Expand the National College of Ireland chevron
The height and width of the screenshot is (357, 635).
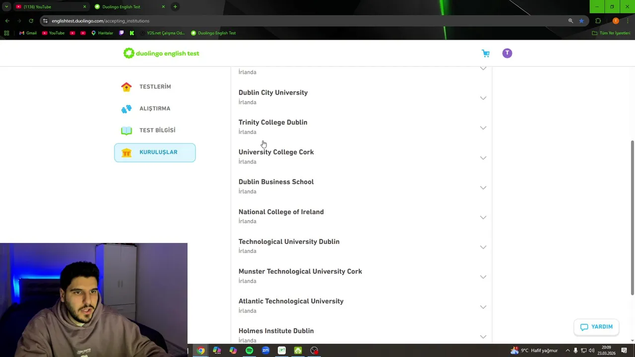coord(483,217)
